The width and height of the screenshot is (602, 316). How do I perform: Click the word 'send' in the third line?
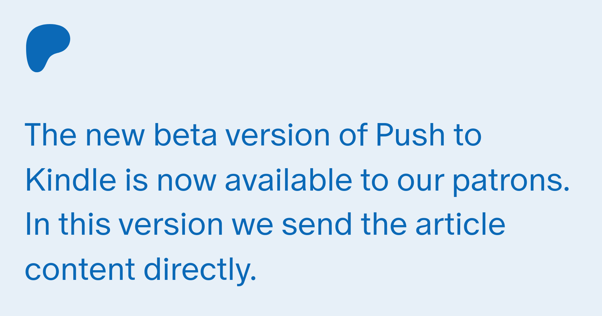[317, 224]
